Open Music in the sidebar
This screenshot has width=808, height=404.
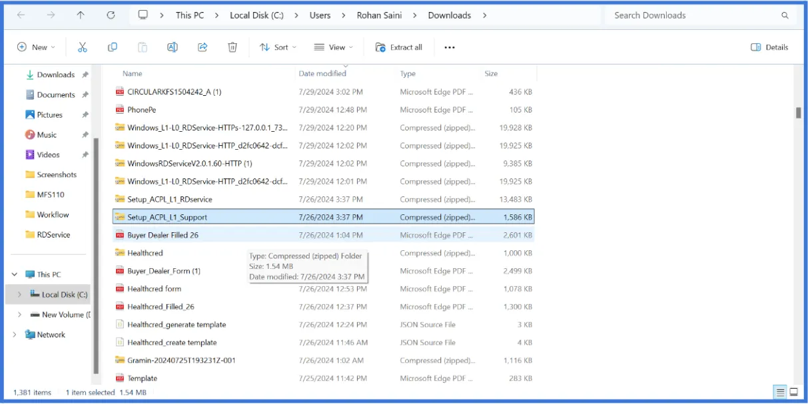click(x=47, y=134)
